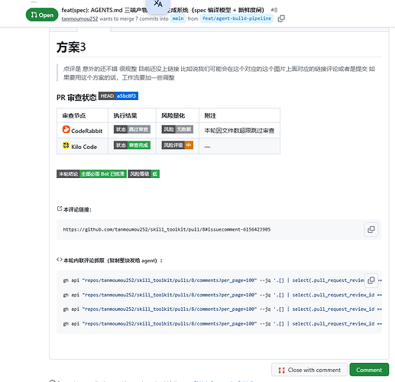Screen dimensions: 395x382
Task: Click the Kilo Code name text cell
Action: [84, 147]
